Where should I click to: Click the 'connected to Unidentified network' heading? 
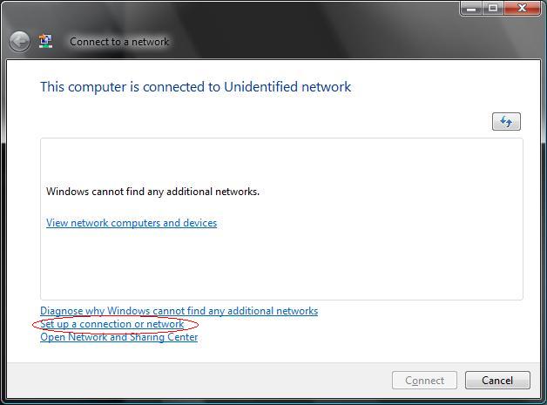pos(196,87)
